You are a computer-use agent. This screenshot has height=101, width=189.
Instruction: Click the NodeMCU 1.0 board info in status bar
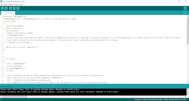point(160,99)
